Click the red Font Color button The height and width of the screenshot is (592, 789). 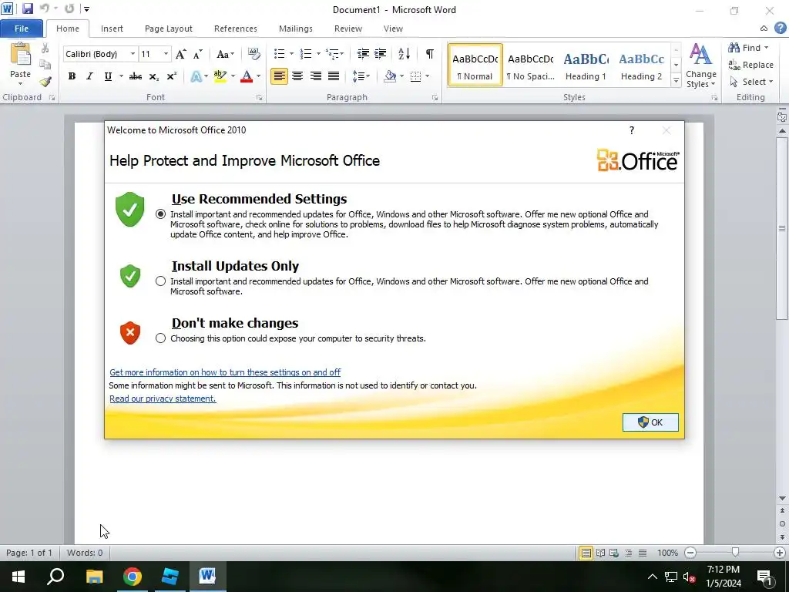coord(247,76)
